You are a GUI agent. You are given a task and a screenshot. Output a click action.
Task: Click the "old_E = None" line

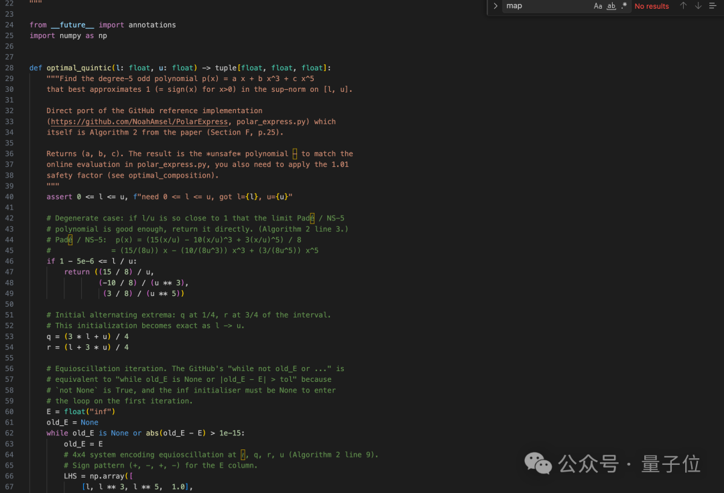[x=72, y=423]
